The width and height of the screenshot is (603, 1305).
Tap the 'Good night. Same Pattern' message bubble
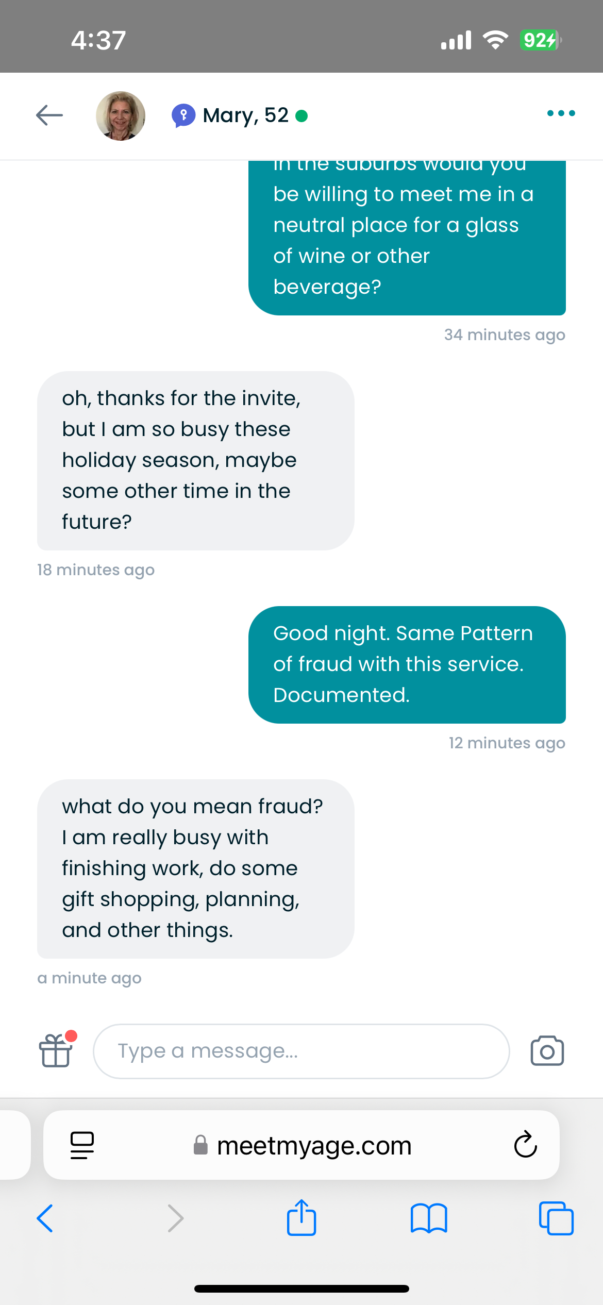point(407,665)
